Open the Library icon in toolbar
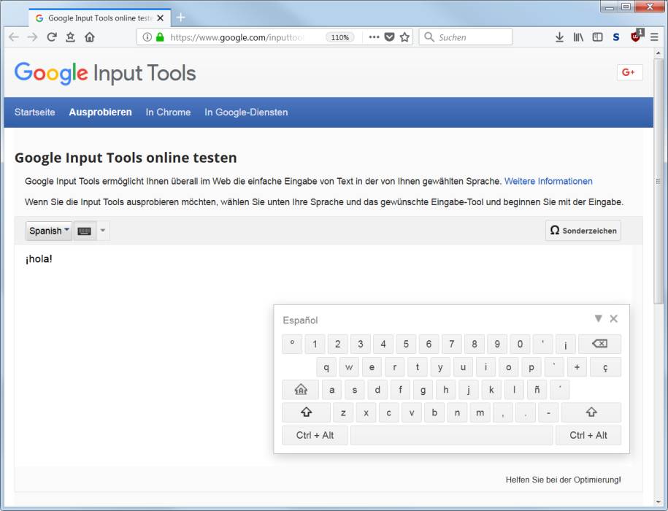The width and height of the screenshot is (668, 511). (578, 37)
